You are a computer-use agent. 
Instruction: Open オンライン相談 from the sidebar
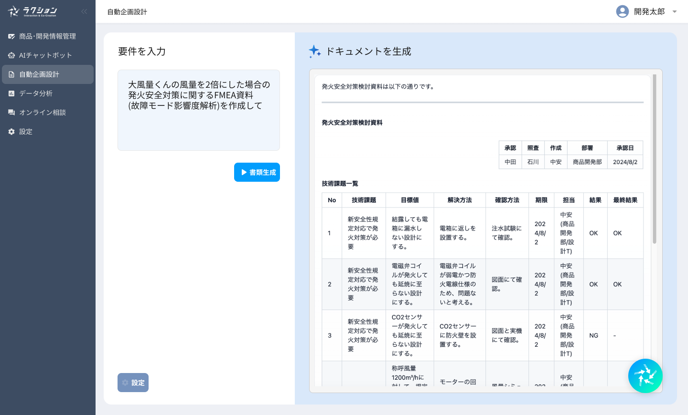43,113
